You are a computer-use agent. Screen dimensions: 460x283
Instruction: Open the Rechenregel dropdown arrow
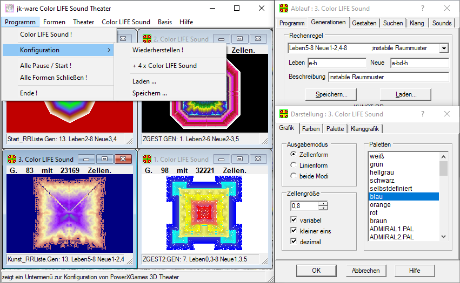(x=444, y=48)
